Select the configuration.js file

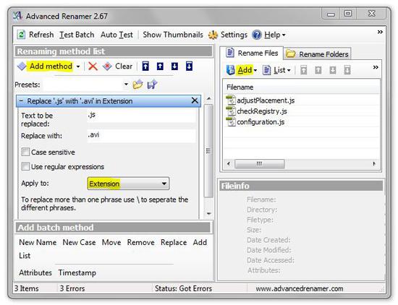tap(261, 122)
